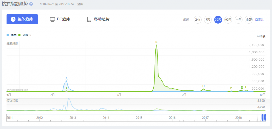Select the 7天 time range

point(208,20)
